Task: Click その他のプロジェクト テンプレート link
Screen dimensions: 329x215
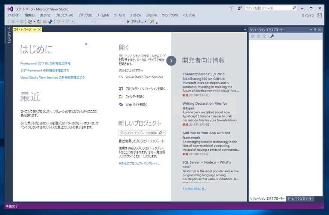Action: (139, 163)
